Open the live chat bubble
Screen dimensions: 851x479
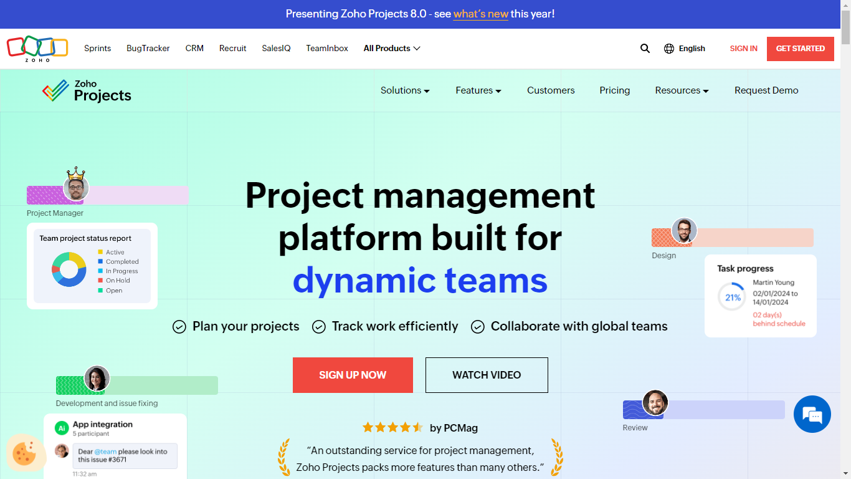(812, 414)
